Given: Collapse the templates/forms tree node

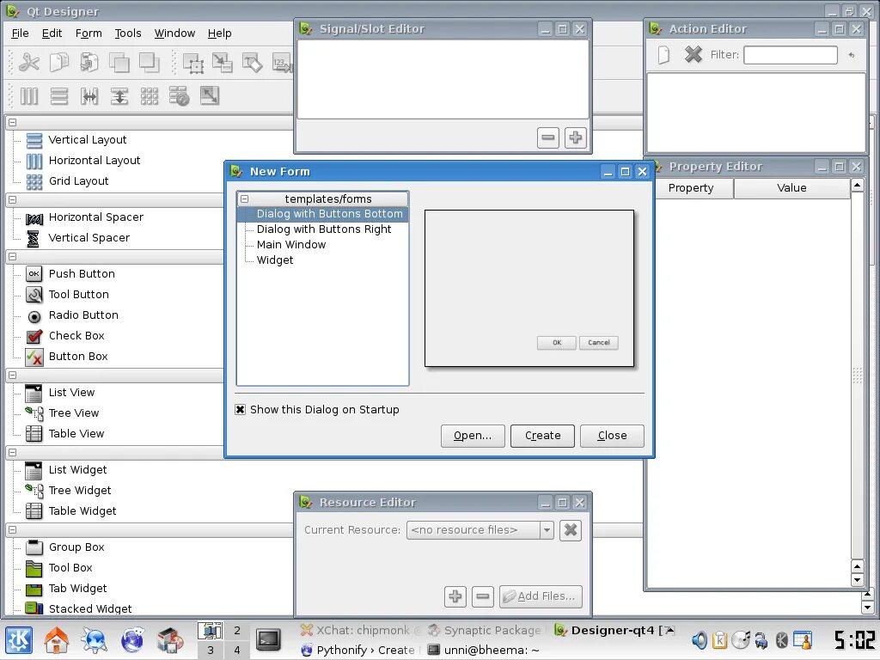Looking at the screenshot, I should click(x=245, y=199).
